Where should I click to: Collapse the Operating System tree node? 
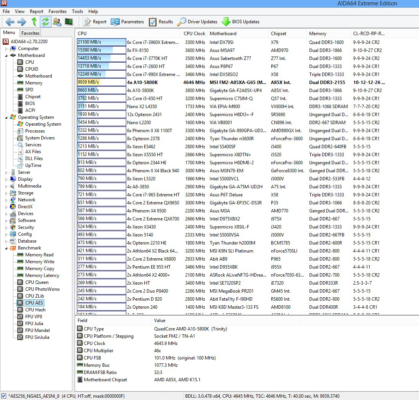click(7, 117)
